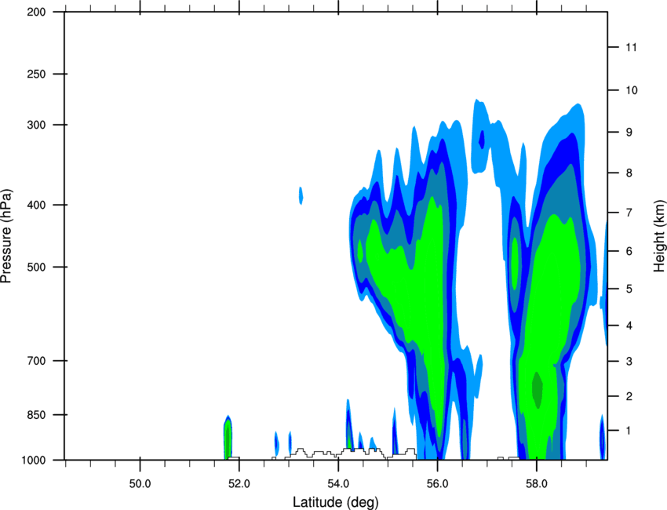Viewport: 667px width, 510px height.
Task: Pick the 2 km height label
Action: pos(629,396)
